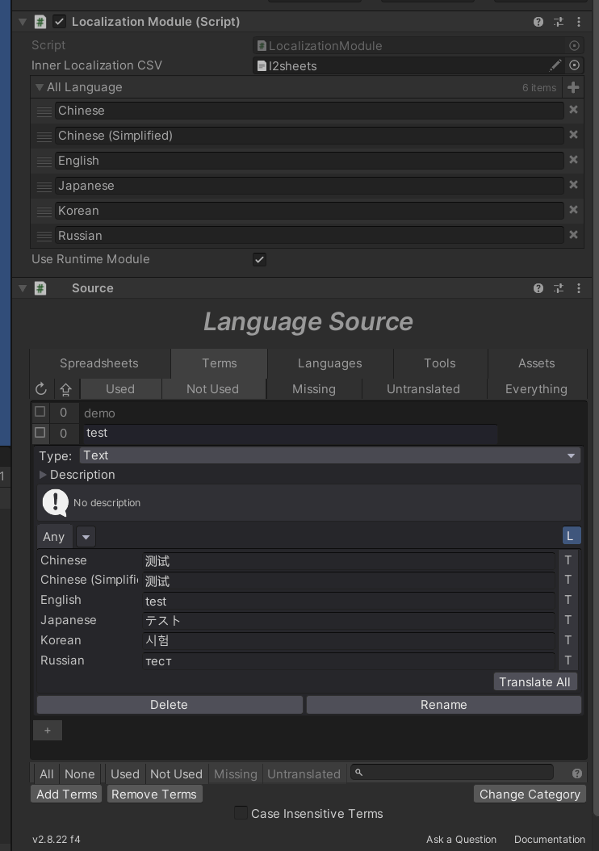Click the Rename button
Viewport: 599px width, 851px height.
click(x=444, y=705)
